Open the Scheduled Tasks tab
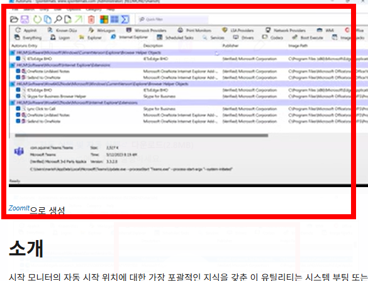 pyautogui.click(x=176, y=37)
